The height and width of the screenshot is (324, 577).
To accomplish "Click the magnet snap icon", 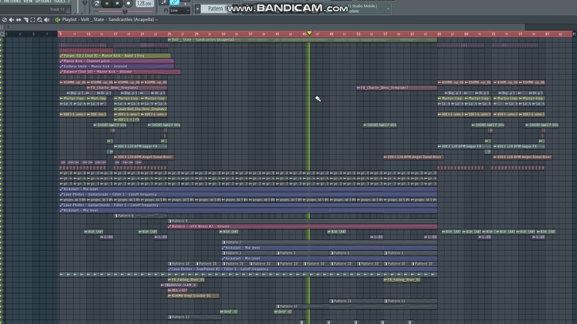I will pyautogui.click(x=166, y=10).
